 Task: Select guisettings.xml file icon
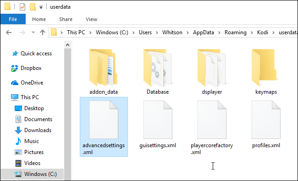[158, 120]
